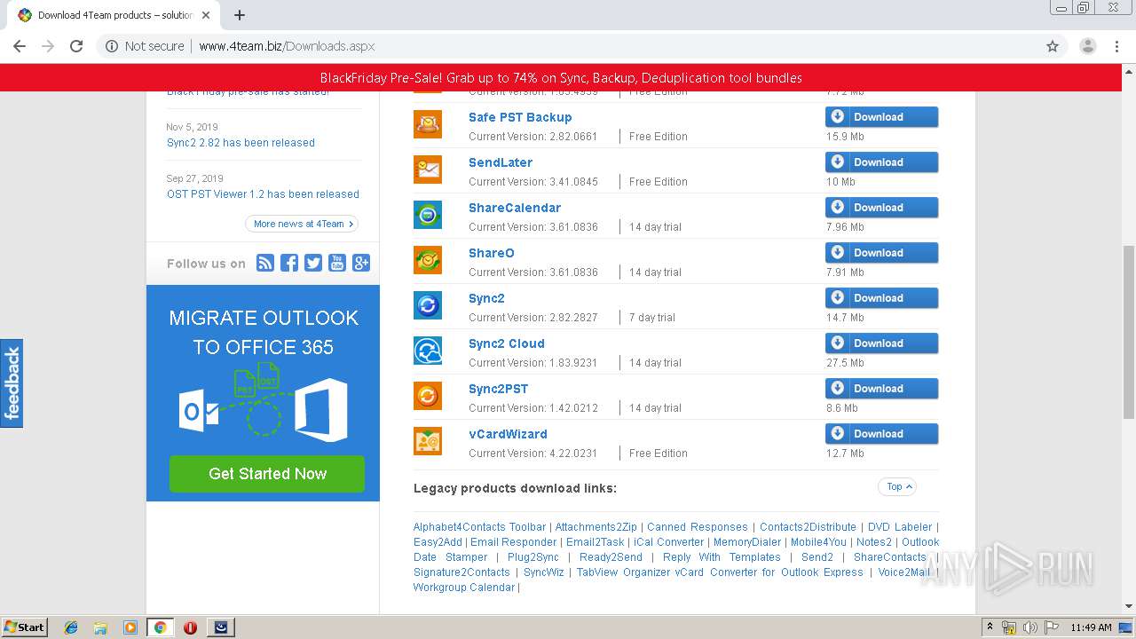Viewport: 1136px width, 639px height.
Task: Click the ShareCalendar product icon
Action: pos(428,215)
